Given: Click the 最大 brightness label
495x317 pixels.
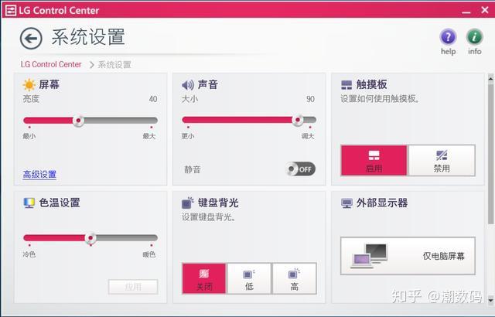Looking at the screenshot, I should [x=149, y=136].
